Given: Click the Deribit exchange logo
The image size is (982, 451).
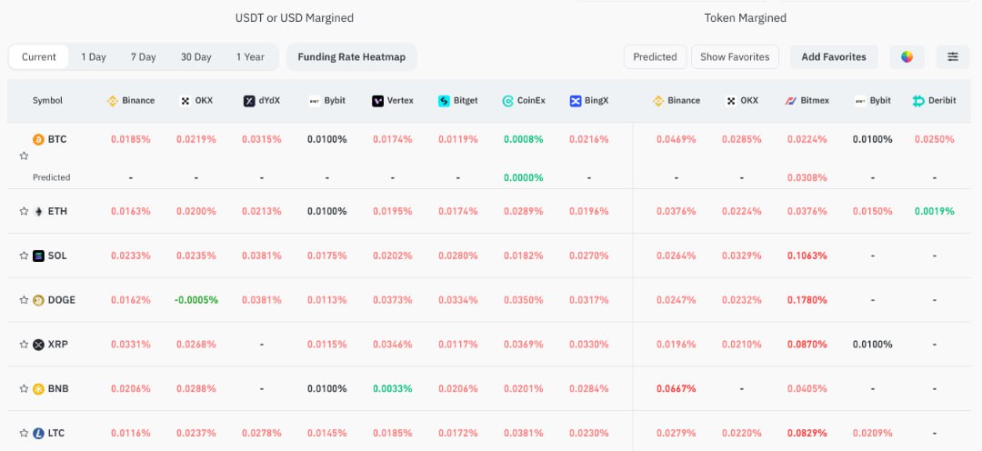Looking at the screenshot, I should [918, 101].
